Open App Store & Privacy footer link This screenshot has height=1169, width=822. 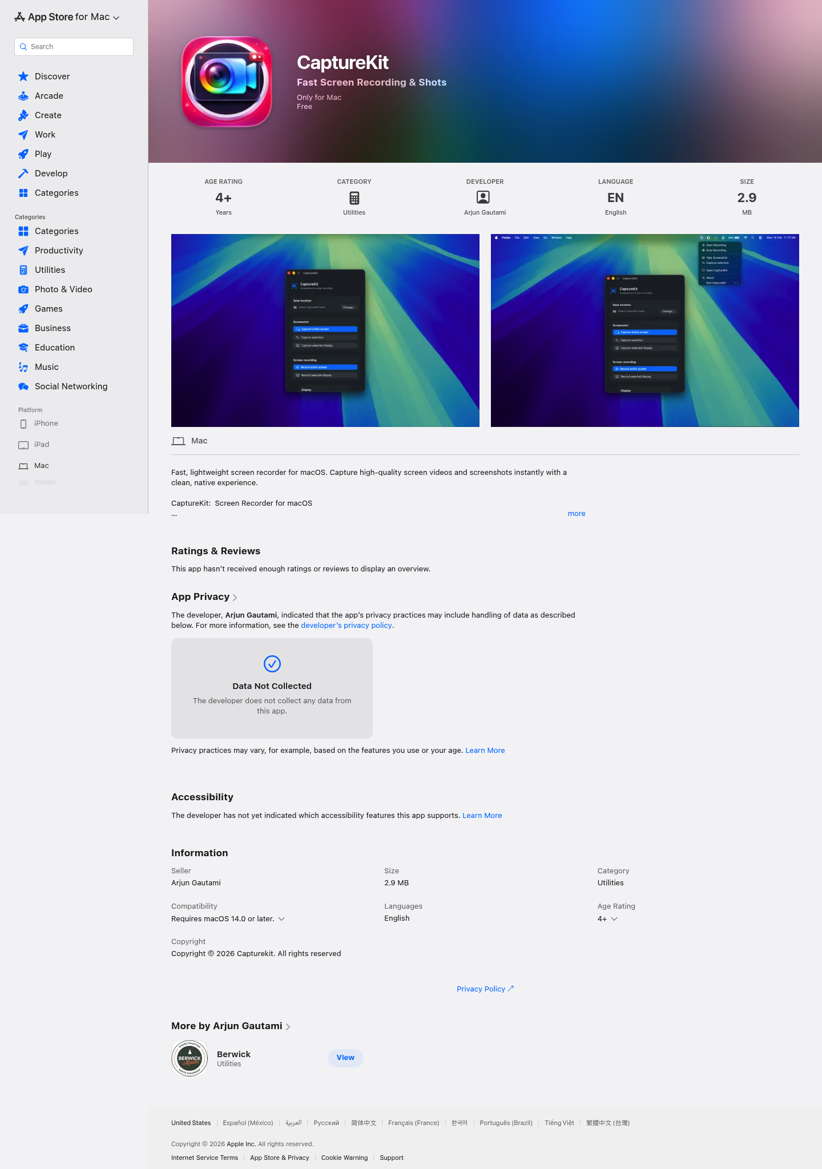(280, 1158)
